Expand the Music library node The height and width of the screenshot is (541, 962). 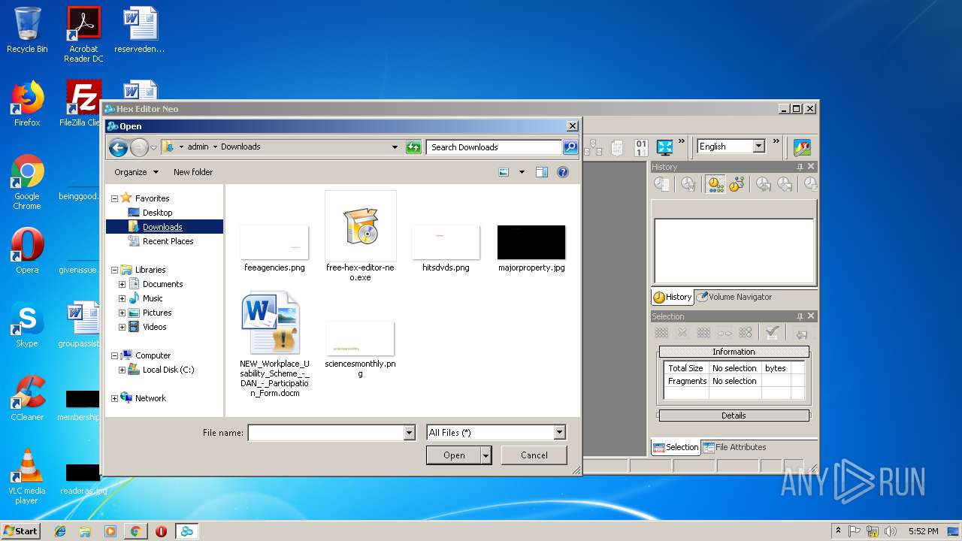122,298
